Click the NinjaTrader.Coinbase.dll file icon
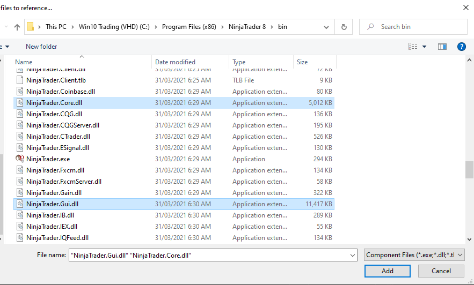 point(20,92)
